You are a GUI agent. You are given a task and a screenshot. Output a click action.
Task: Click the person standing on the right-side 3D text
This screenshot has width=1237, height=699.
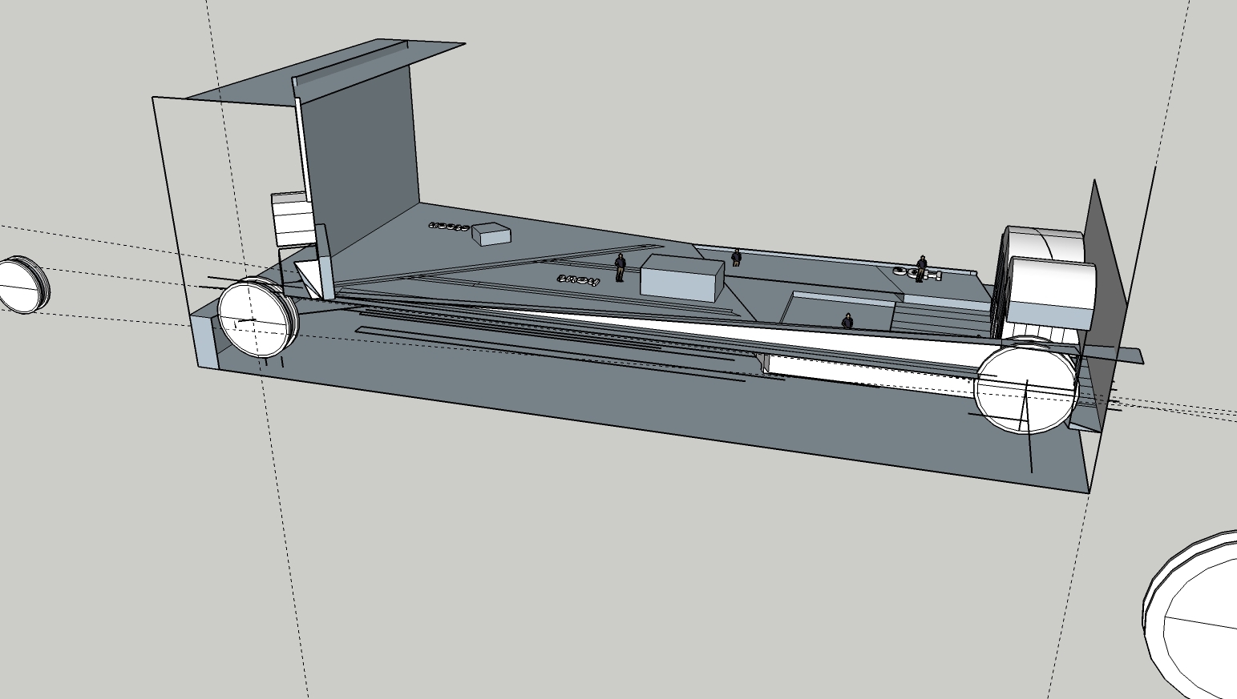tap(922, 267)
